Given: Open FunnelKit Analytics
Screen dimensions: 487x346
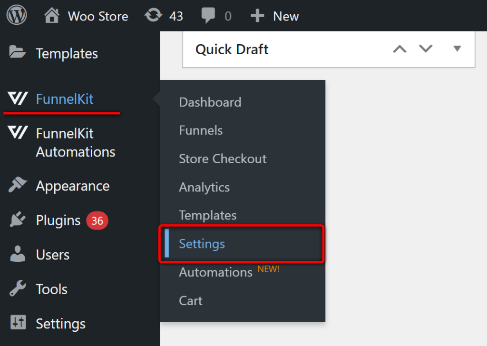Looking at the screenshot, I should pos(204,187).
